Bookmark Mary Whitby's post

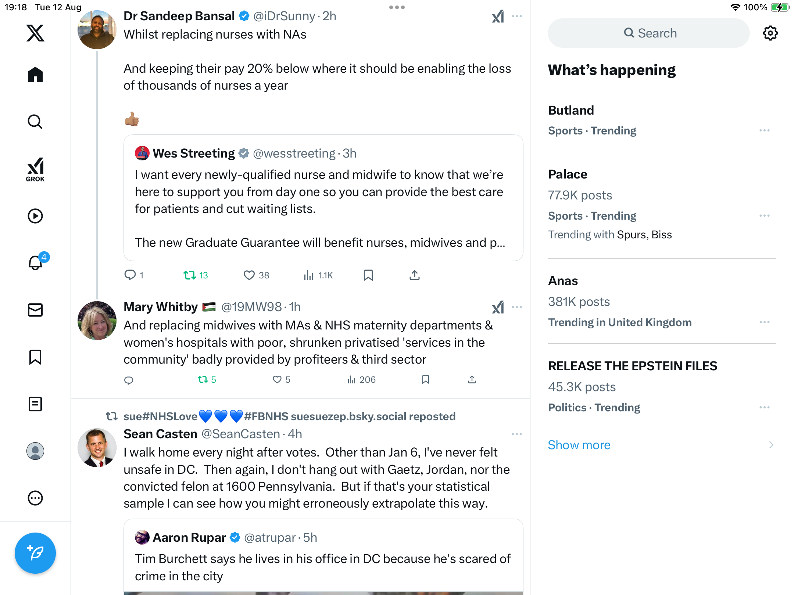(426, 379)
